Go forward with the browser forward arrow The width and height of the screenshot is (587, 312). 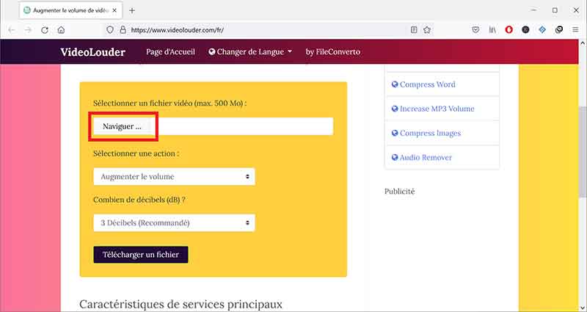point(28,30)
